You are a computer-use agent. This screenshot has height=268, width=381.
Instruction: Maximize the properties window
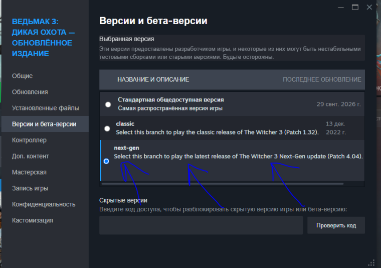coord(355,8)
